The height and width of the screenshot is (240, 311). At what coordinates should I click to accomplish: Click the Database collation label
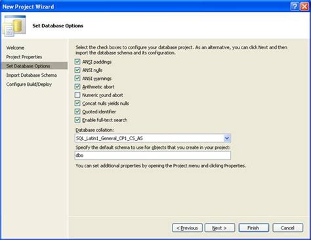[94, 130]
